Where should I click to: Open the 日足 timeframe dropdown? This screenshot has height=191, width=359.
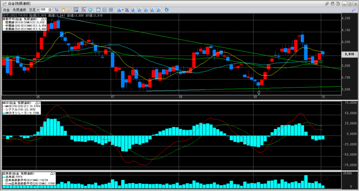coord(34,10)
